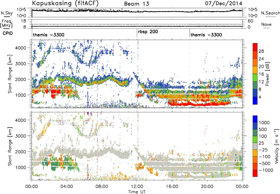Screen dimensions: 280x194
Task: Click the velocity colorbar value '500'
Action: click(x=264, y=130)
